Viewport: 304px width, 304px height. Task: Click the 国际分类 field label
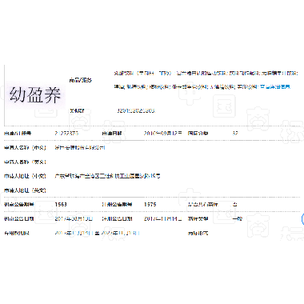click(x=198, y=133)
